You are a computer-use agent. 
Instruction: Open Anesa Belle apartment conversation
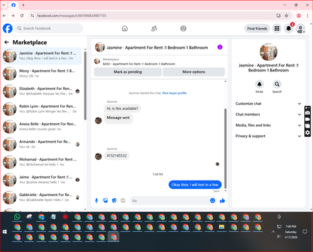(x=41, y=127)
